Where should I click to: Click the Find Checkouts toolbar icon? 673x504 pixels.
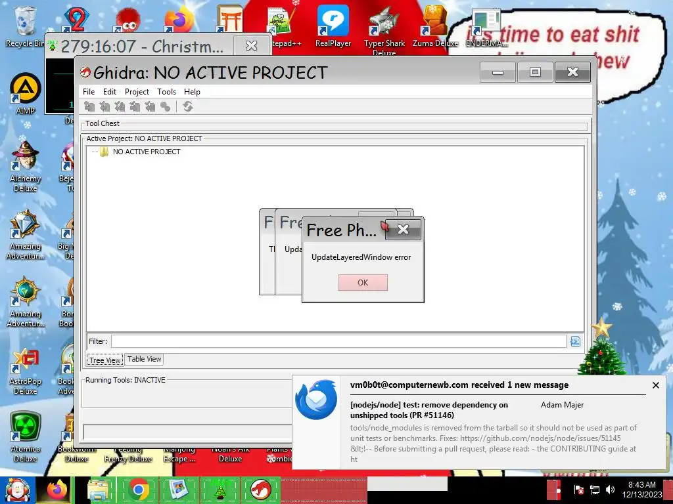click(x=165, y=106)
